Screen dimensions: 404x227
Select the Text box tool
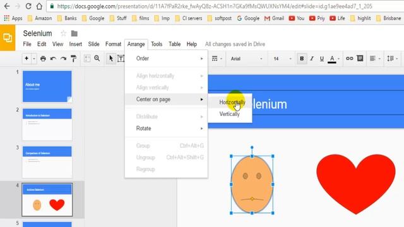121,59
